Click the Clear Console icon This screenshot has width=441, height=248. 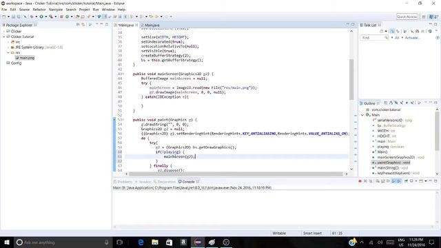[x=378, y=181]
